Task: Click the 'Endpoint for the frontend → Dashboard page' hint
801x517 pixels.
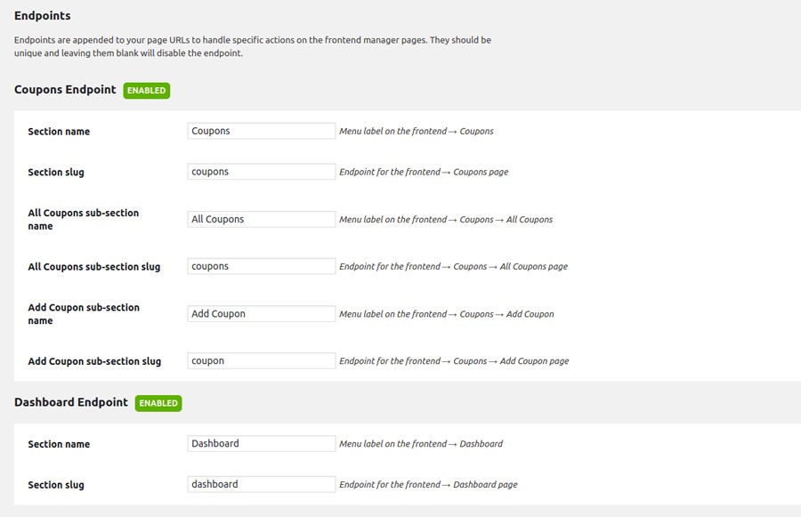Action: coord(428,485)
